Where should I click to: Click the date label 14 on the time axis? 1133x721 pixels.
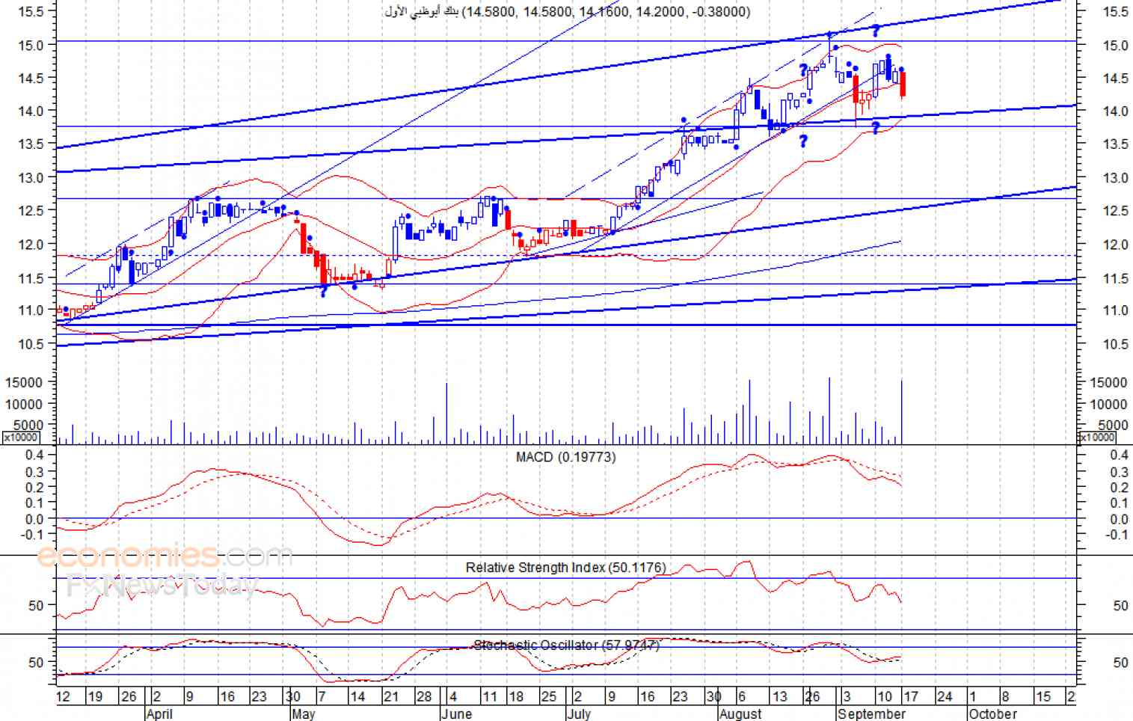(x=357, y=697)
